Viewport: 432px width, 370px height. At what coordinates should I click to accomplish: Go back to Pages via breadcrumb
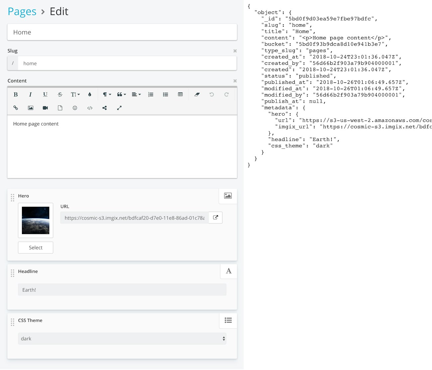click(x=22, y=12)
